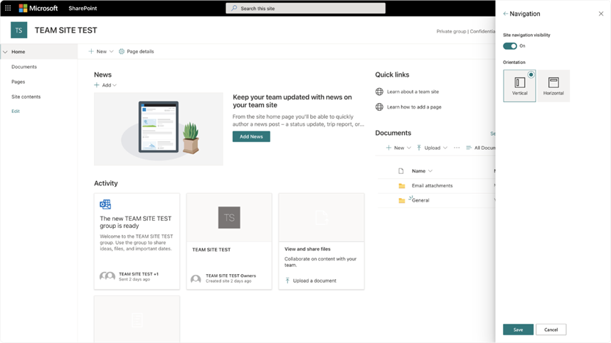611x343 pixels.
Task: Open the General folder name
Action: 420,200
